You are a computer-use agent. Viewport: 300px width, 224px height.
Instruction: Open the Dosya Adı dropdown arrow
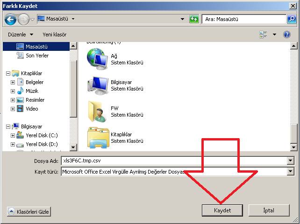pyautogui.click(x=291, y=161)
